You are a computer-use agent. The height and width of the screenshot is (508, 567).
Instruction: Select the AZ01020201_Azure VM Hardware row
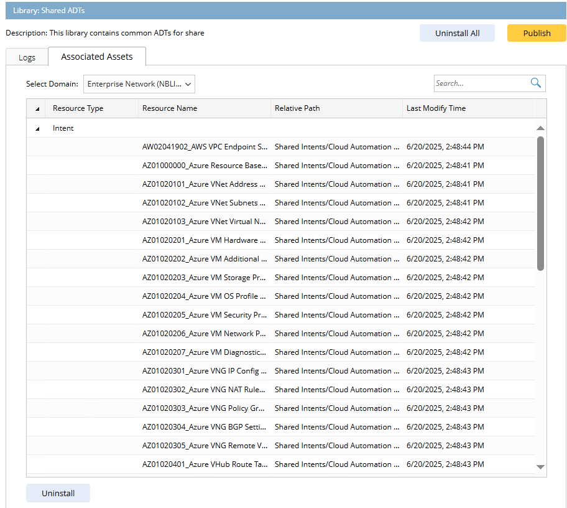(205, 240)
